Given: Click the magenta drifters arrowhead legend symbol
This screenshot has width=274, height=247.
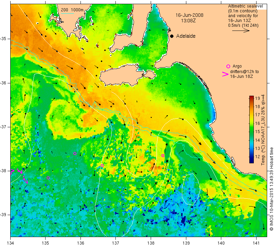Looking at the screenshot, I should pyautogui.click(x=225, y=74).
